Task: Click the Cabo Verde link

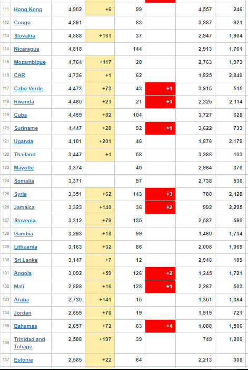Action: pos(28,89)
